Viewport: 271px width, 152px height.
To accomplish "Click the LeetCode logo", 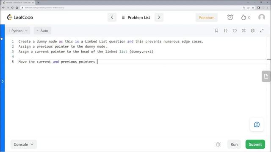I will [20, 17].
